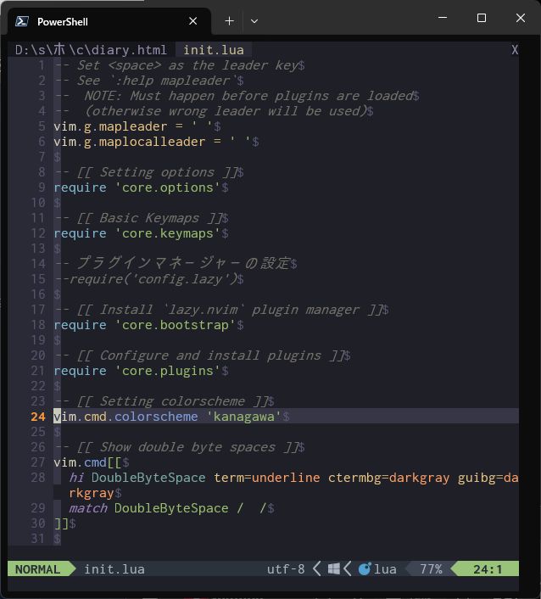541x599 pixels.
Task: Click the 77% scroll position indicator
Action: (431, 569)
